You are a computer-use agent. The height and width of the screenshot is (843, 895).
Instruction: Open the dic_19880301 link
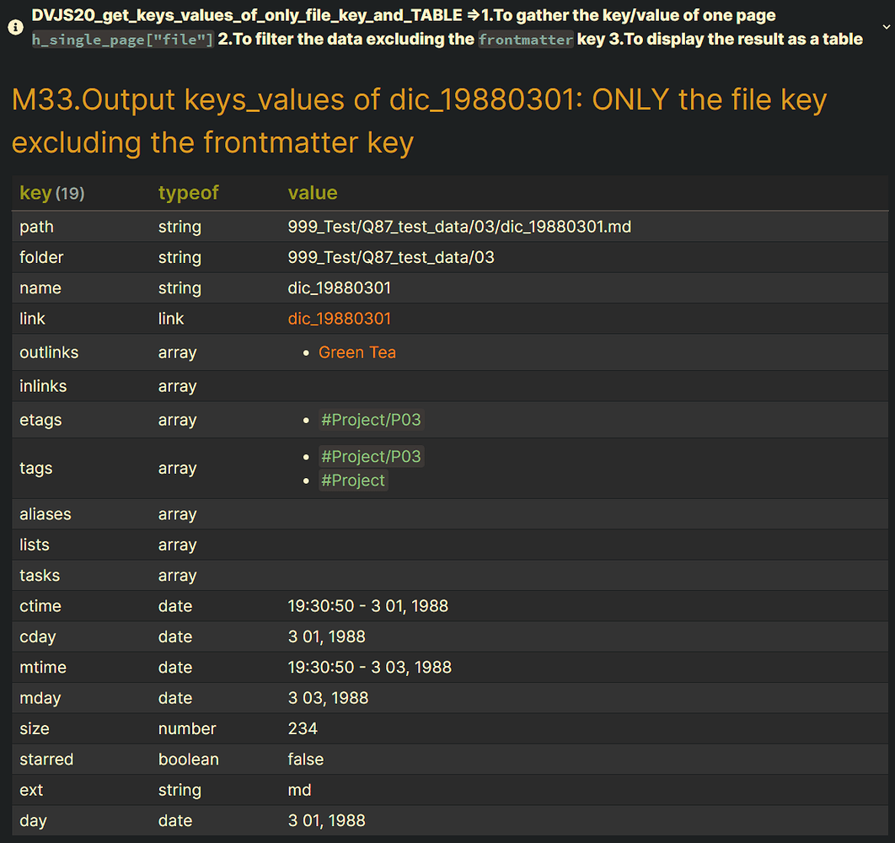coord(339,318)
